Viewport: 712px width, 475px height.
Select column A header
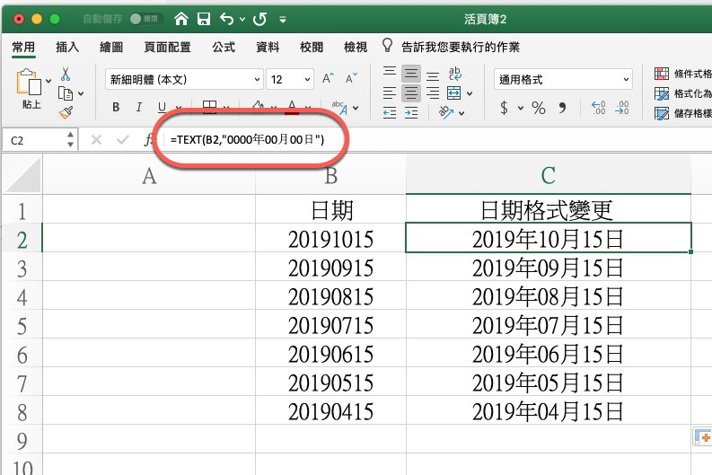149,175
